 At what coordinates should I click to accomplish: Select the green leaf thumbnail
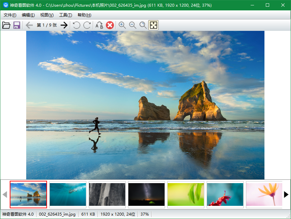pyautogui.click(x=186, y=195)
